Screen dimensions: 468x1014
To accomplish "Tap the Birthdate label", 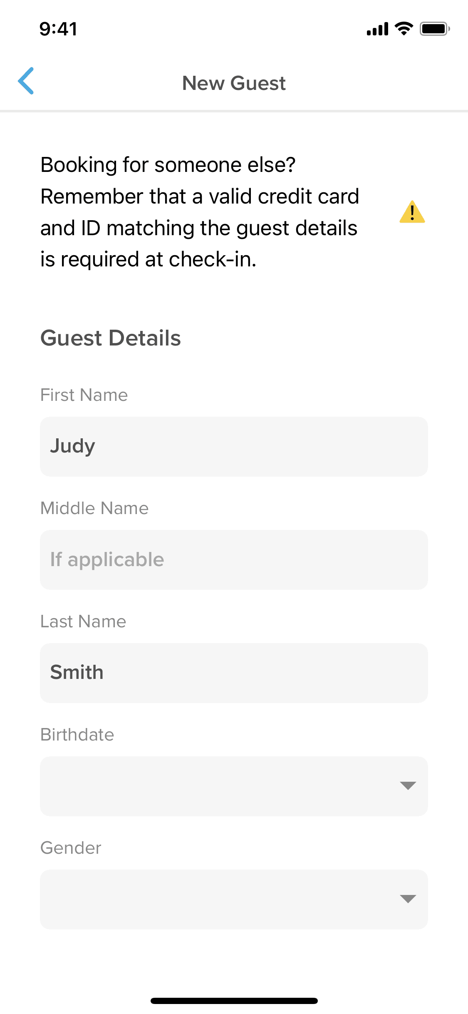I will (77, 735).
